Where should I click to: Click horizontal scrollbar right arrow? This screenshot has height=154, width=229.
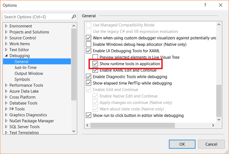(x=213, y=125)
